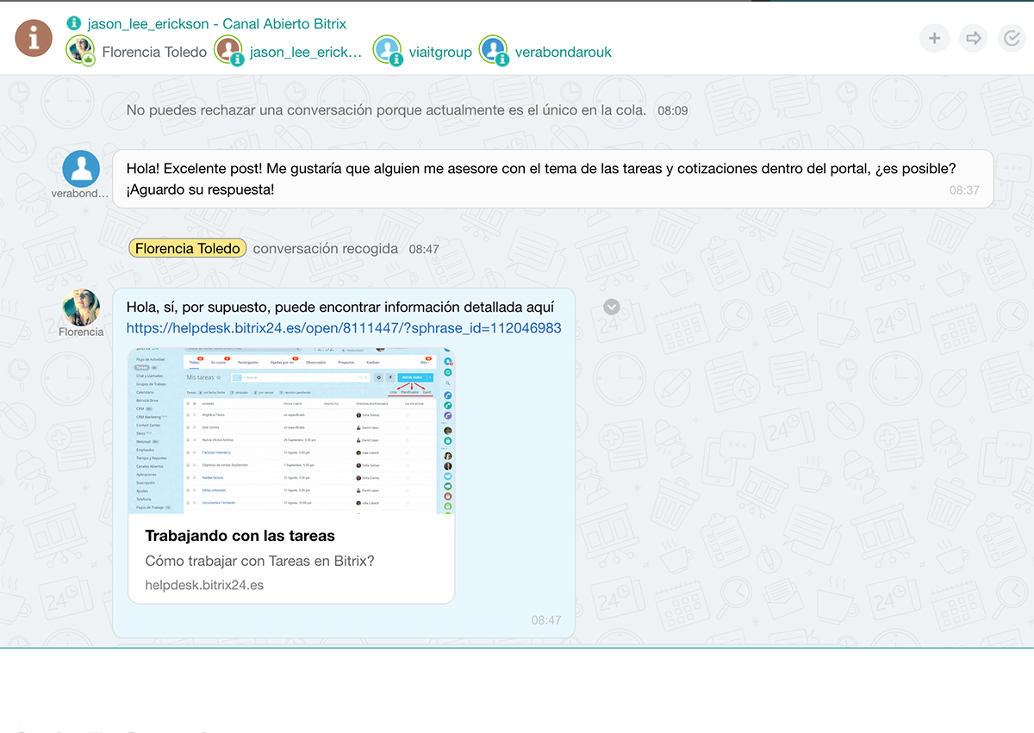Viewport: 1034px width, 733px height.
Task: Click verabondarouk avatar in header
Action: tap(494, 50)
